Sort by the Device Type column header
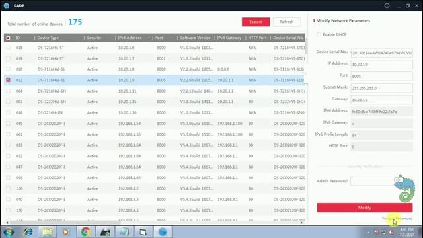Screen dimensions: 423x238 click(x=48, y=38)
